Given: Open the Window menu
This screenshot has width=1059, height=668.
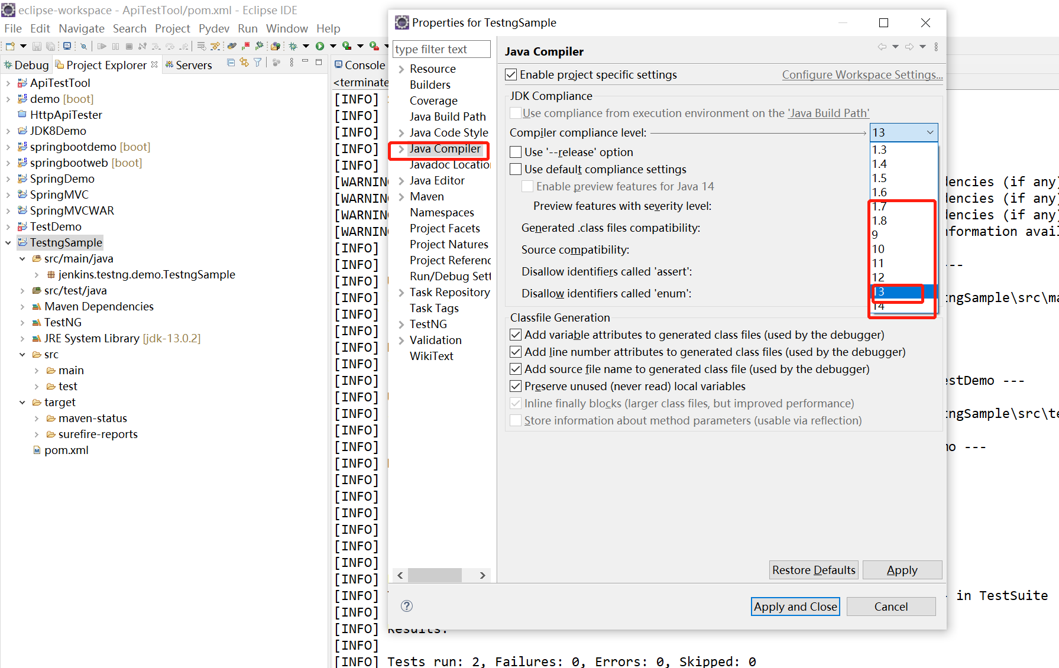Looking at the screenshot, I should coord(287,28).
